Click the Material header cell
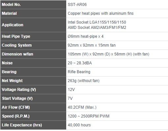Image resolution: width=168 pixels, height=131 pixels. pos(33,13)
